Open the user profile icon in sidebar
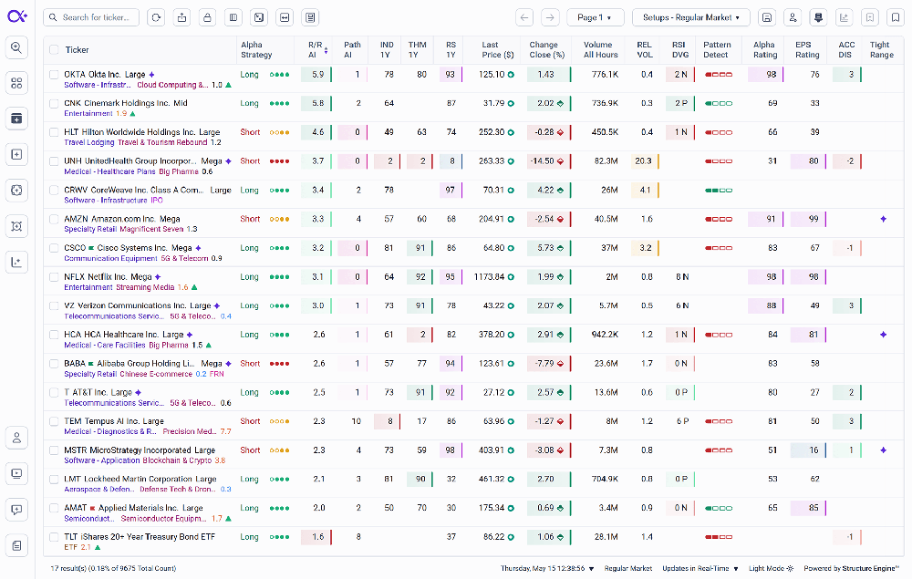Screen dimensions: 912x579 point(16,438)
